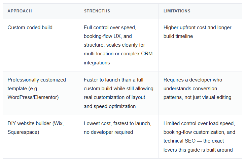Click the text 'technical SEO — the exact'
Viewport: 246px width, 164px height.
(x=194, y=141)
